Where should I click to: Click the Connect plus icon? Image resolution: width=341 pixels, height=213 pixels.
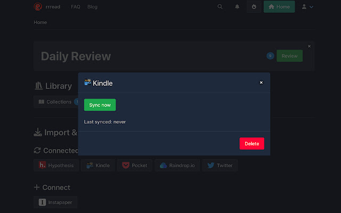click(x=37, y=187)
